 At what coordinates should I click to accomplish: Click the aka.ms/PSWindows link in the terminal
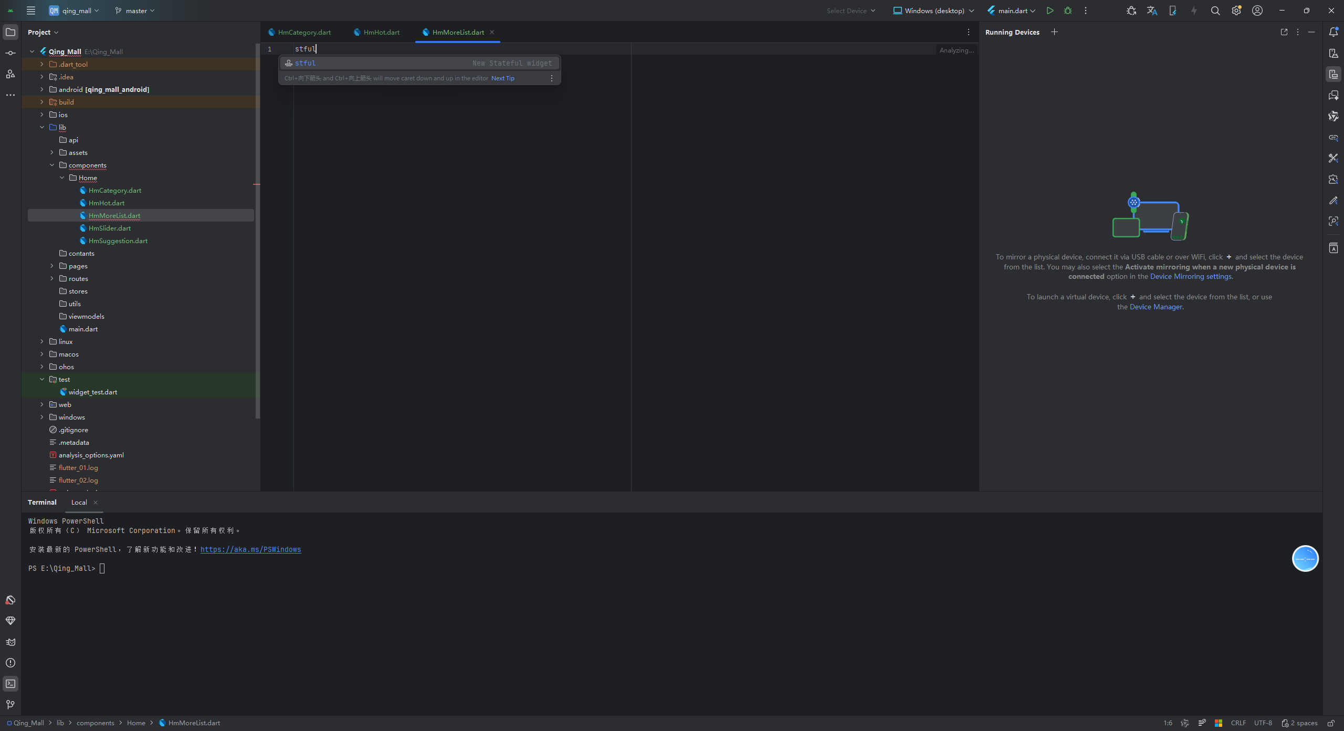point(250,549)
